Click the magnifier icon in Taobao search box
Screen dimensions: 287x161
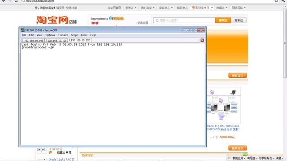pos(157,21)
